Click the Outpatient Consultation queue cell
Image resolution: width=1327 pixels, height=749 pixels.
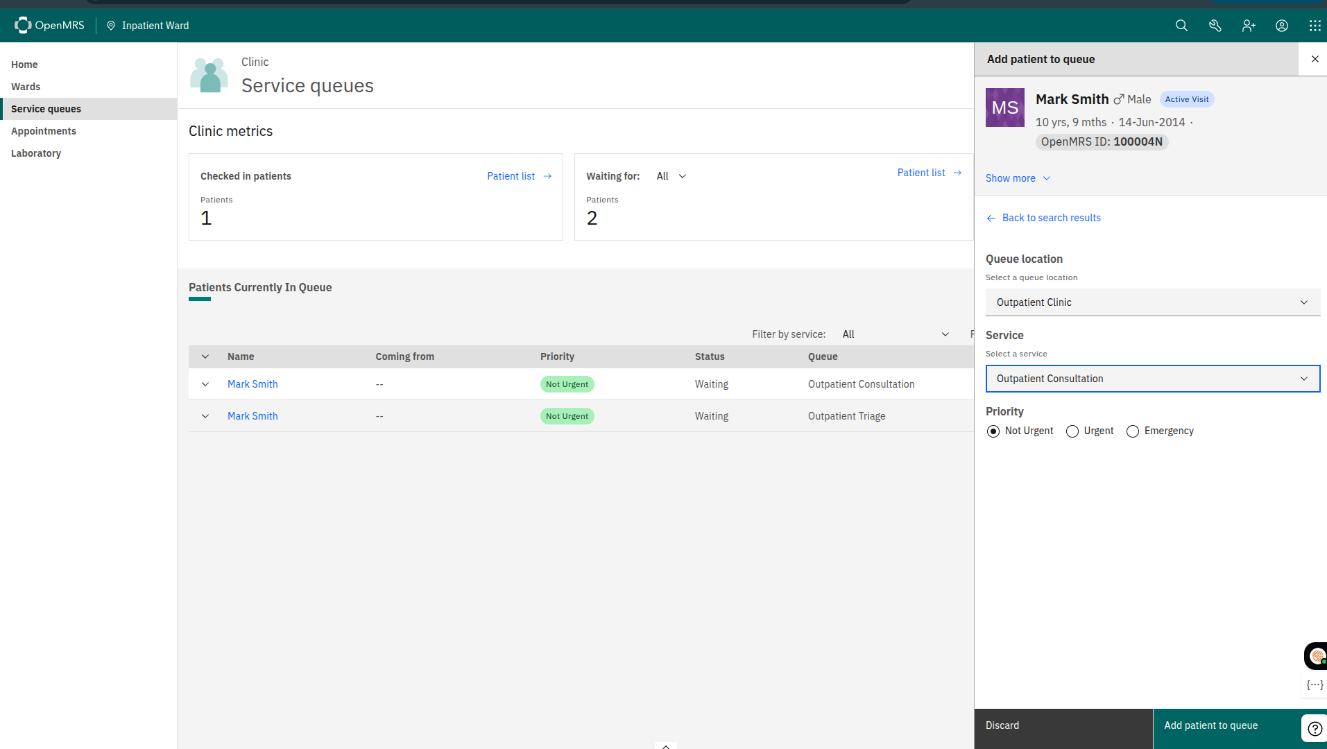(861, 384)
